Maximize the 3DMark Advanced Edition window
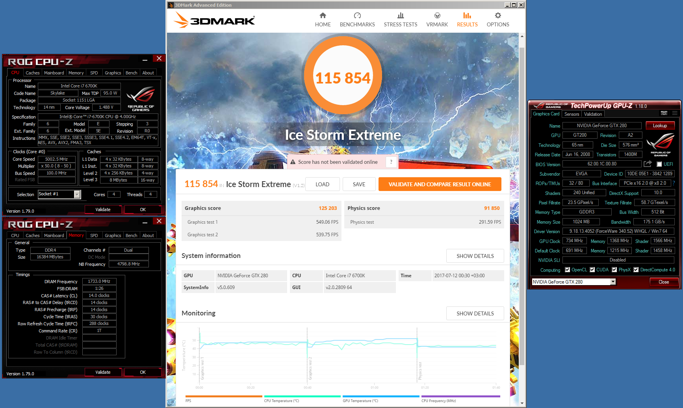The width and height of the screenshot is (683, 408). pos(514,5)
